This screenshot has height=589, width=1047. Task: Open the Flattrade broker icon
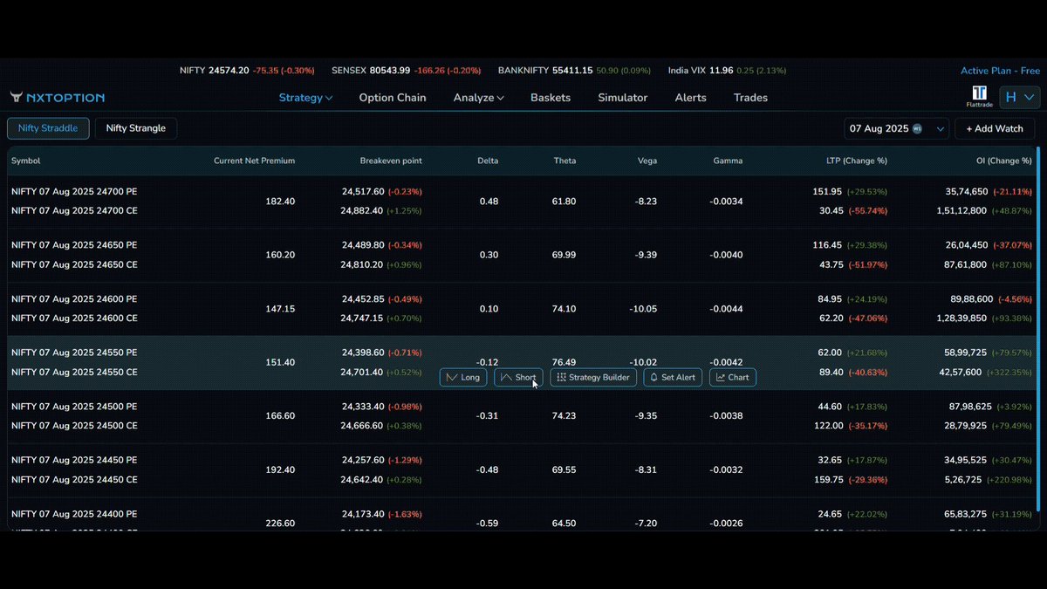979,96
